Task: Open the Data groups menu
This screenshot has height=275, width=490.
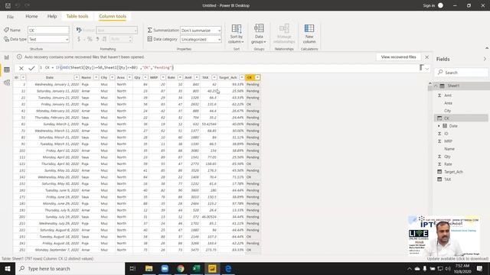Action: pyautogui.click(x=259, y=34)
